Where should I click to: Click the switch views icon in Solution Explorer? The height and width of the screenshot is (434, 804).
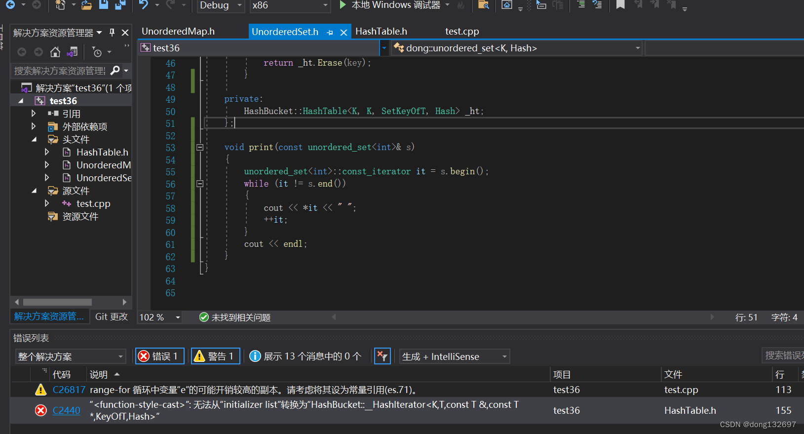73,52
